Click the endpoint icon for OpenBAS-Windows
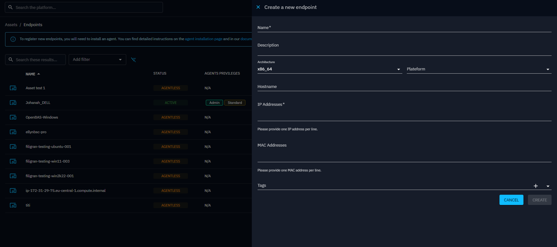Image resolution: width=557 pixels, height=247 pixels. click(x=13, y=117)
